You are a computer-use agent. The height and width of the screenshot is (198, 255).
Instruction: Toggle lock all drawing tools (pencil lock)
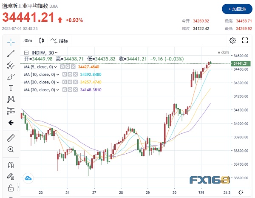pyautogui.click(x=11, y=176)
